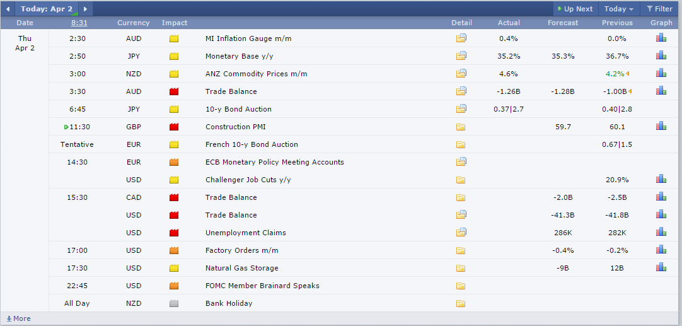
Task: Open detail folder for MI Inflation Gauge
Action: 461,38
